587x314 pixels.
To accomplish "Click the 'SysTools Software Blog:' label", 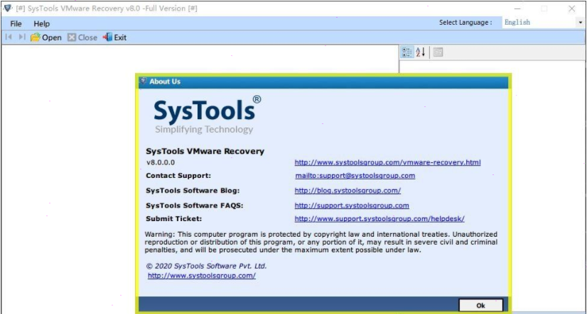I will coord(193,191).
